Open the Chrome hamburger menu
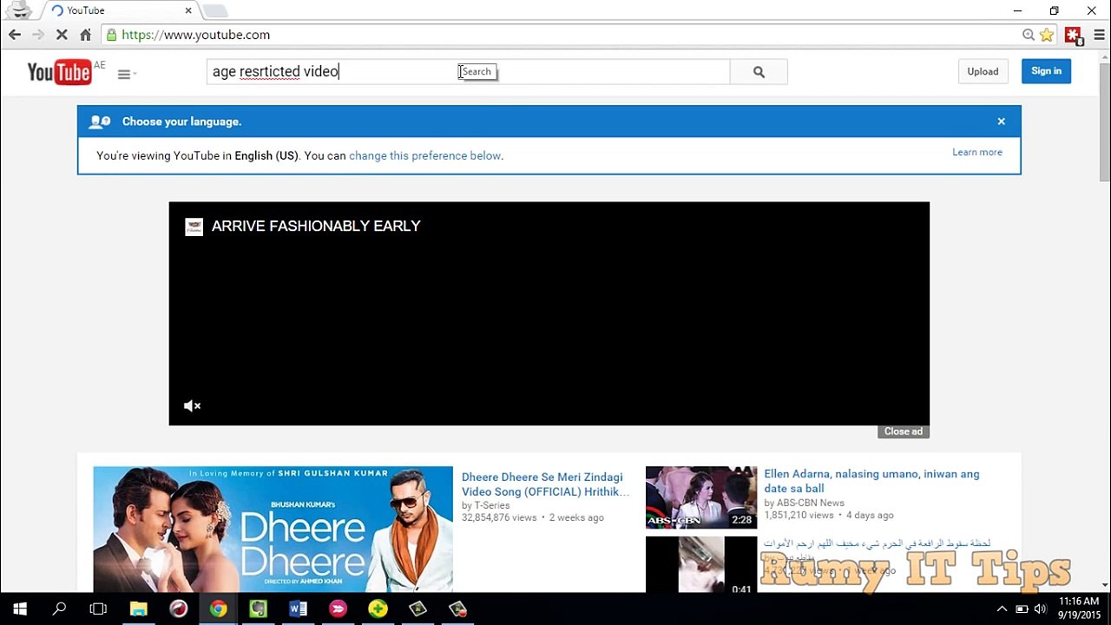Screen dimensions: 1111x625 tap(1099, 35)
